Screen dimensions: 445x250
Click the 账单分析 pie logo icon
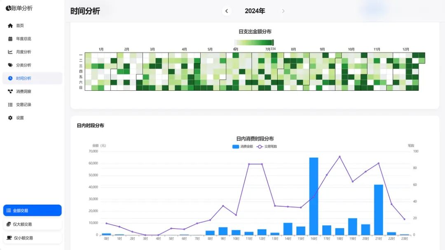8,8
